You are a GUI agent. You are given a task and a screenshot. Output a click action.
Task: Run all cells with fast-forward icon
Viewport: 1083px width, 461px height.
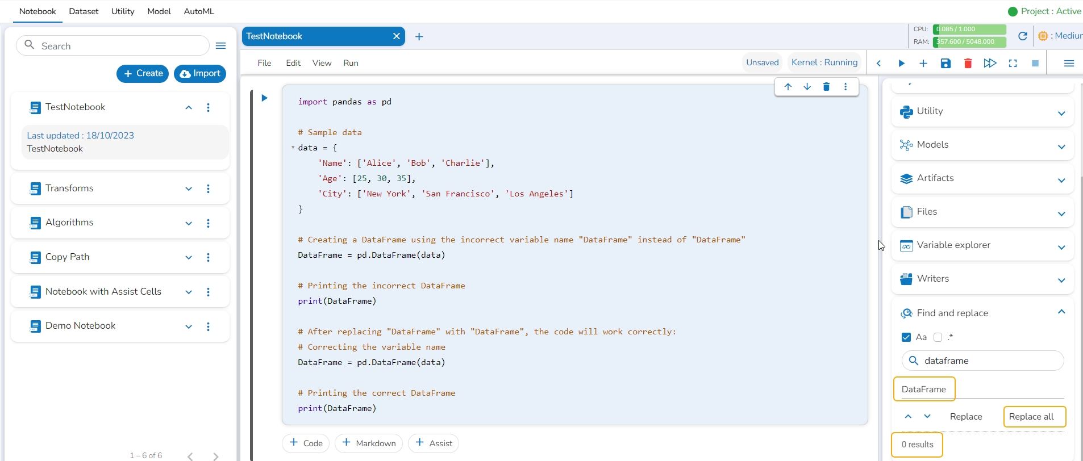(x=990, y=64)
